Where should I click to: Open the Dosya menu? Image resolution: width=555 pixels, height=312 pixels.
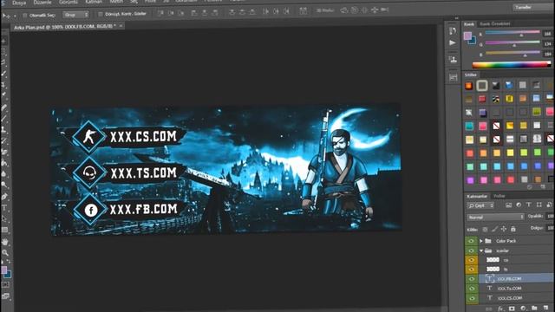tap(19, 3)
